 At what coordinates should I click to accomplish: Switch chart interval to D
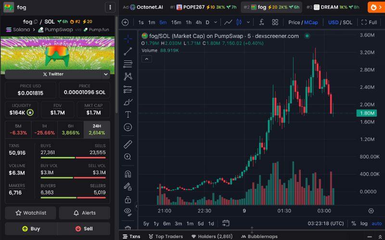point(207,23)
